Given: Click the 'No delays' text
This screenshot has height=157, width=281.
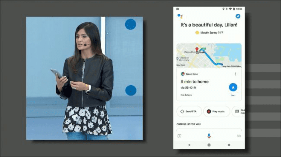Looking at the screenshot, I should 186,95.
